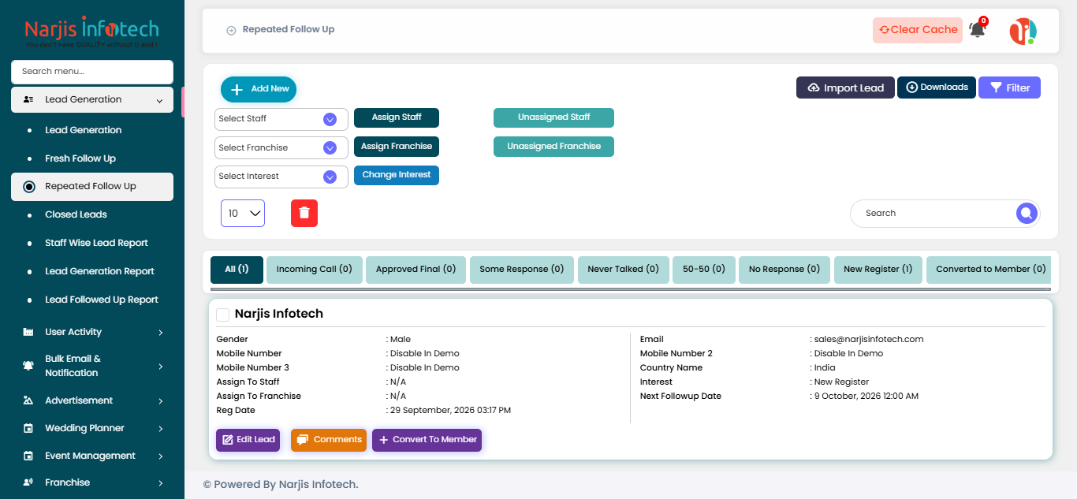This screenshot has height=499, width=1077.
Task: Select the Narjis Infotech lead checkbox
Action: coord(223,315)
